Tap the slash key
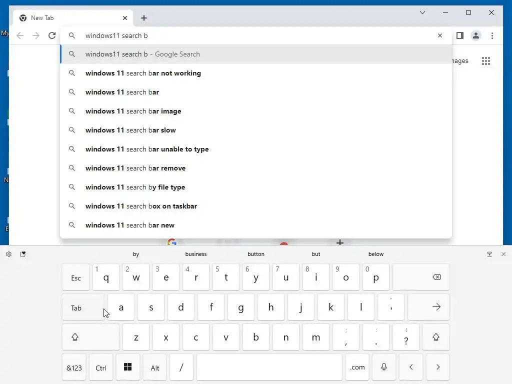Screen dimensions: 512x384 tap(181, 367)
